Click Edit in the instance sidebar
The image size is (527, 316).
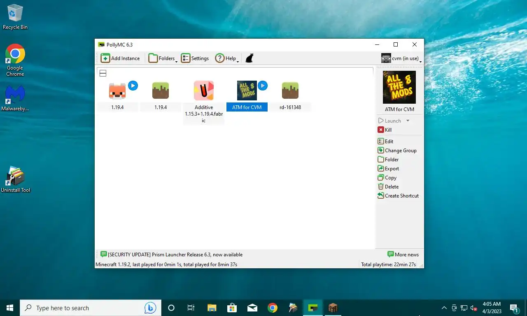385,142
